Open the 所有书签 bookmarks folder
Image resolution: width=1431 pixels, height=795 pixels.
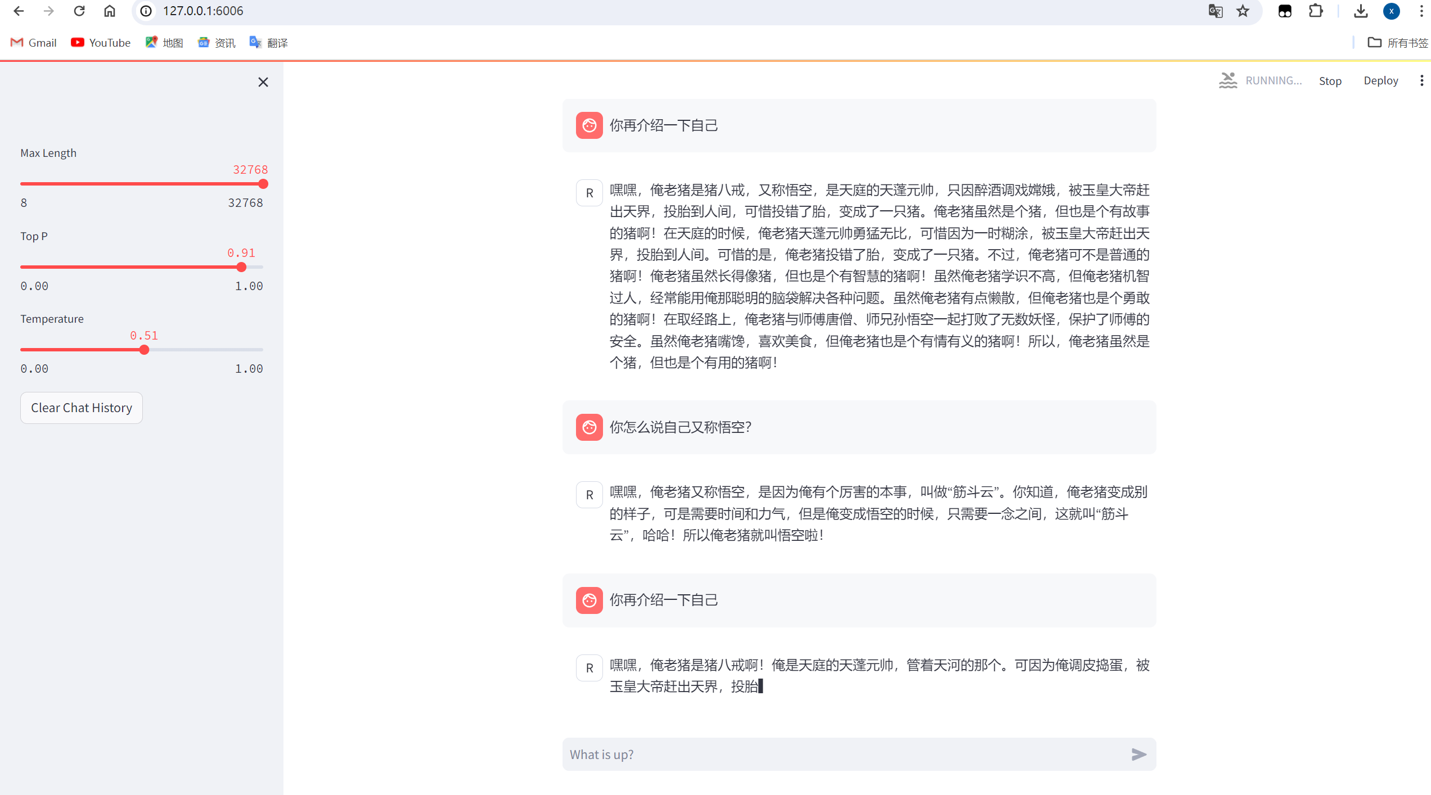[x=1397, y=43]
